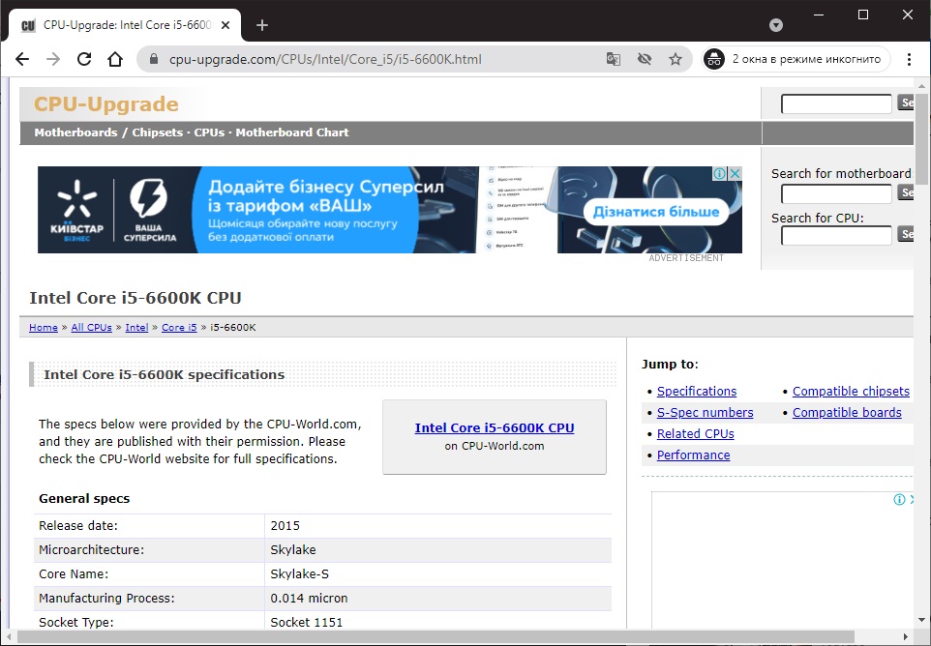Jump to S-Spec numbers section
The height and width of the screenshot is (646, 931).
click(705, 413)
